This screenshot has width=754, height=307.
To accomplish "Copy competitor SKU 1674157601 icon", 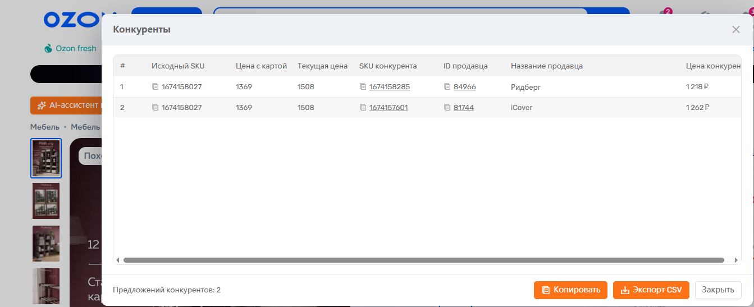I will tap(363, 107).
